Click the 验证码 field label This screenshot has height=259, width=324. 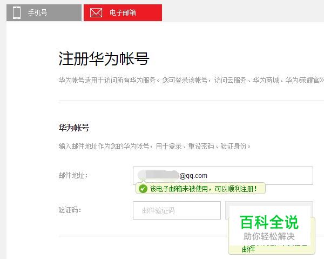pyautogui.click(x=70, y=210)
